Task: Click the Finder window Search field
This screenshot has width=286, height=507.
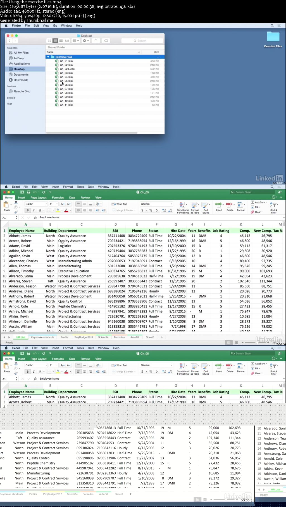Action: (142, 41)
